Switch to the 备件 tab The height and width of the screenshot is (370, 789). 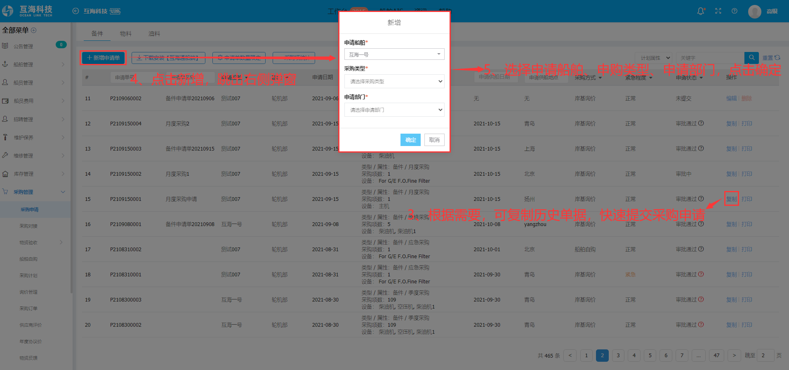click(x=97, y=33)
